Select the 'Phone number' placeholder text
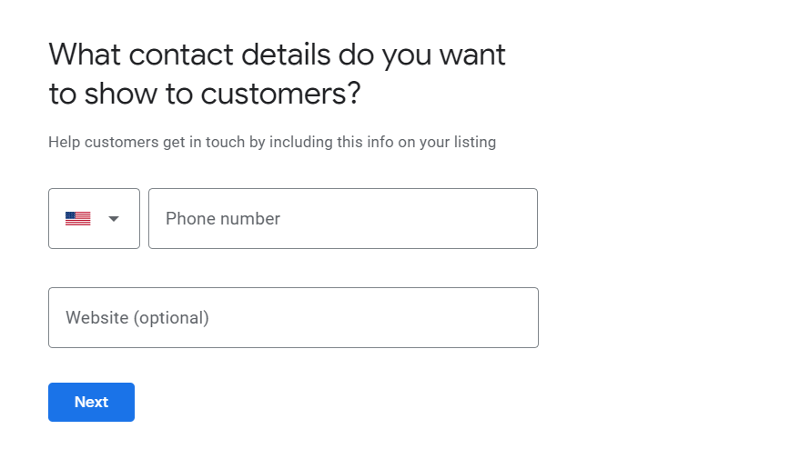 pos(223,218)
